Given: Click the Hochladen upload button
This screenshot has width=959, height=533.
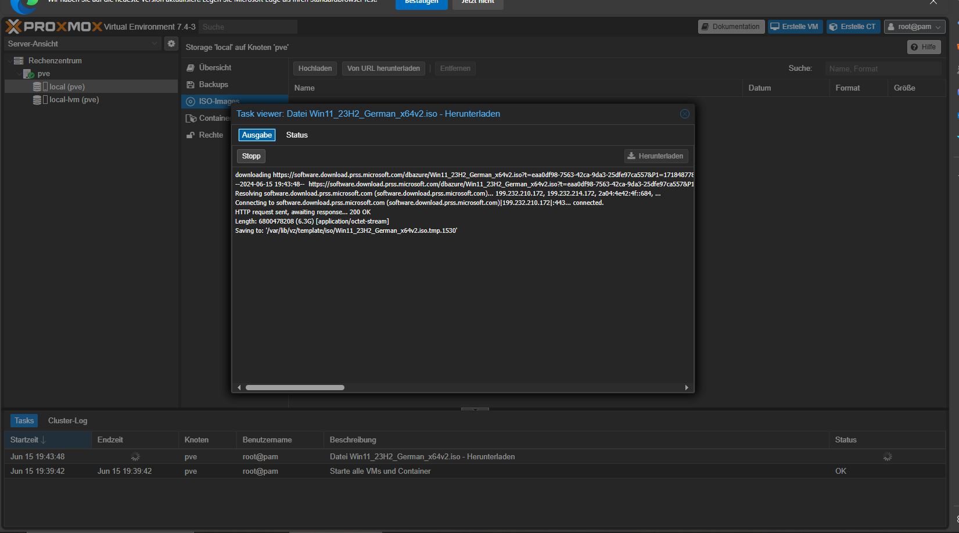Looking at the screenshot, I should tap(315, 69).
